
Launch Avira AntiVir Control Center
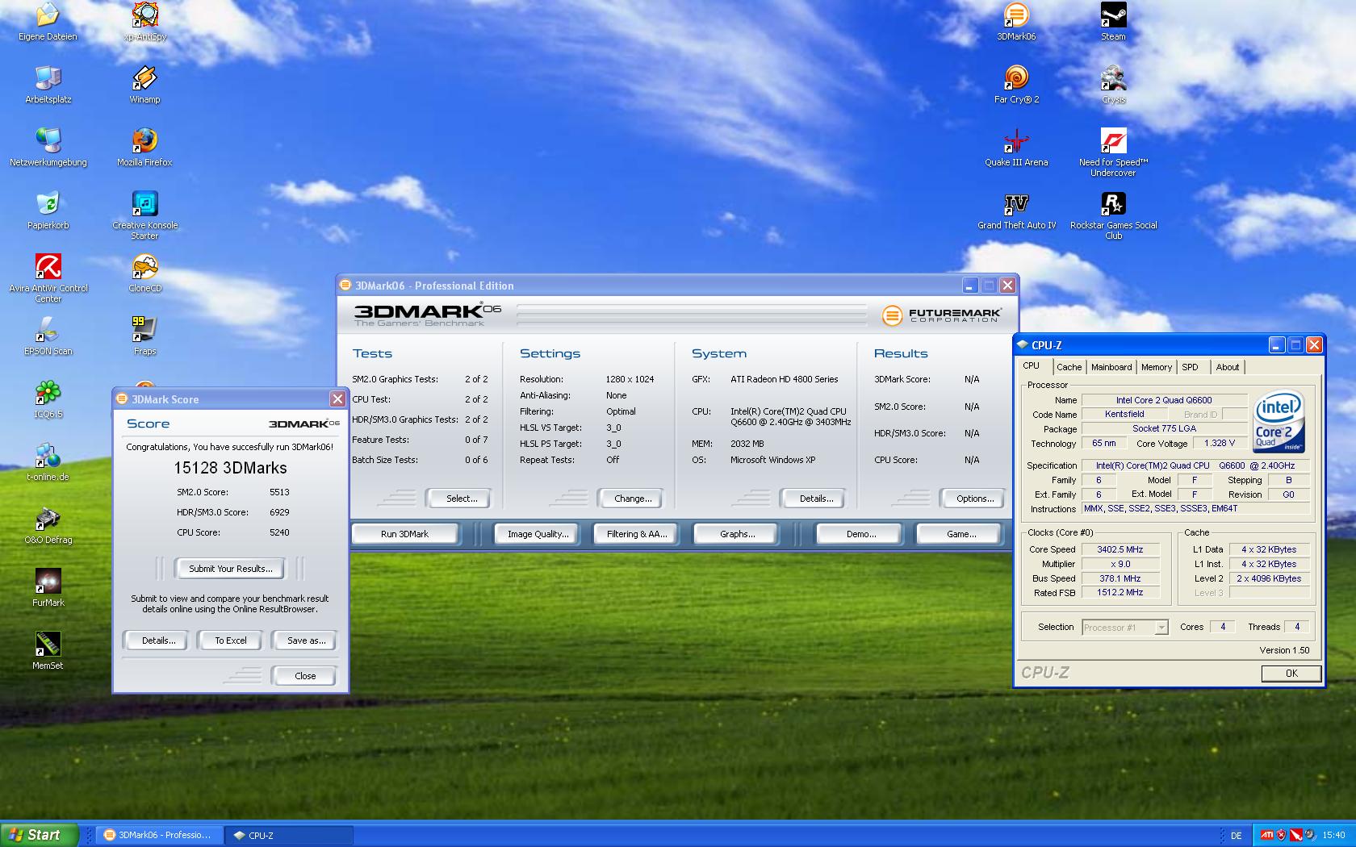tap(48, 277)
